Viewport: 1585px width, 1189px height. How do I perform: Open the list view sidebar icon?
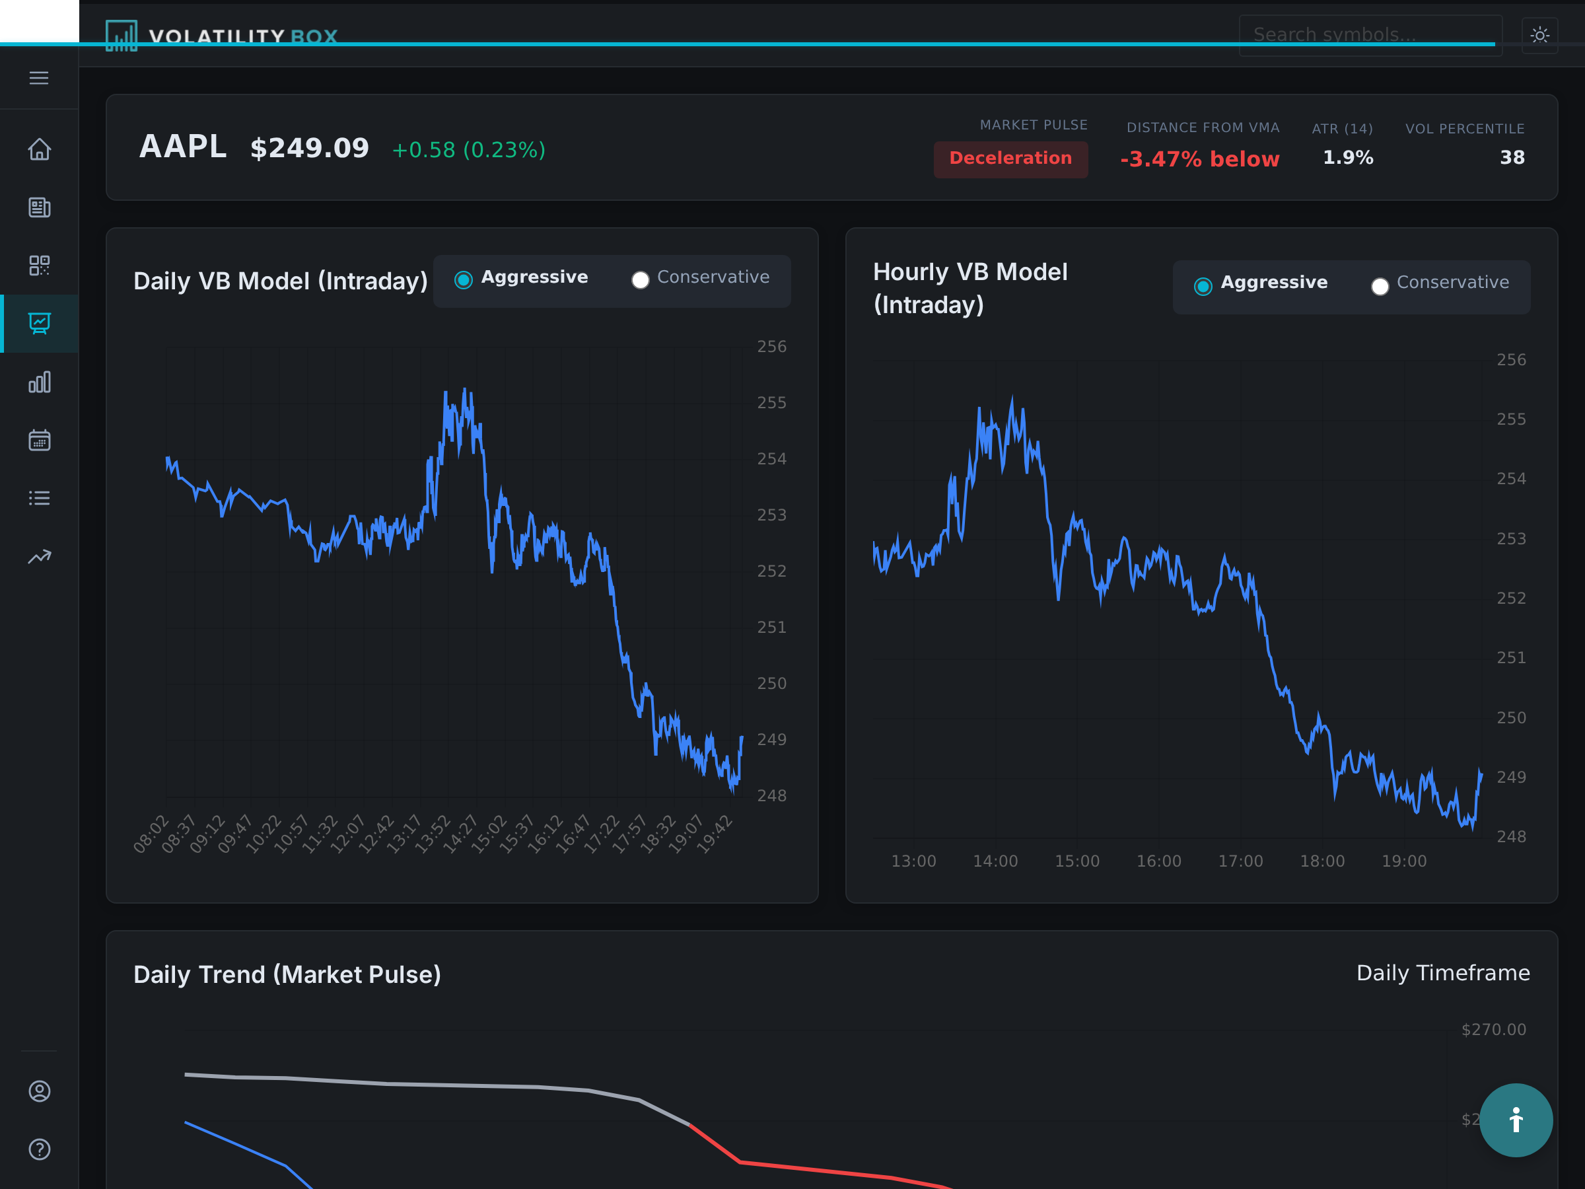tap(40, 498)
